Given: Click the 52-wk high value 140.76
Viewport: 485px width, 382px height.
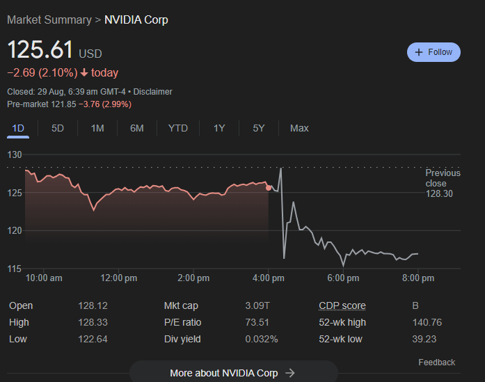Looking at the screenshot, I should [x=427, y=322].
